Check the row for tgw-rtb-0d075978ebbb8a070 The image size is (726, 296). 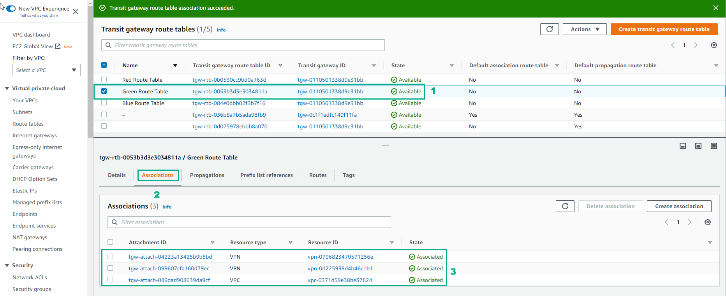pos(104,126)
